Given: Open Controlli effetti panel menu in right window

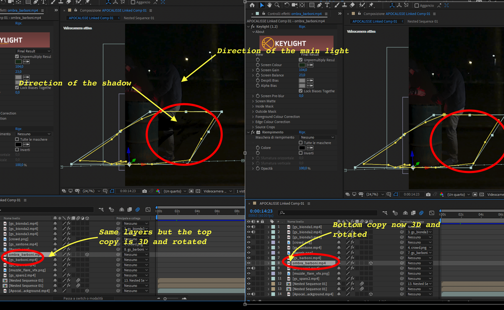Looking at the screenshot, I should 326,14.
